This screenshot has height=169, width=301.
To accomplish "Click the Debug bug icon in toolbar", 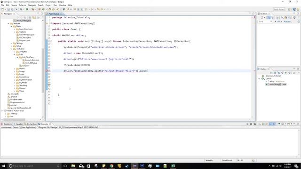I will coord(21,9).
